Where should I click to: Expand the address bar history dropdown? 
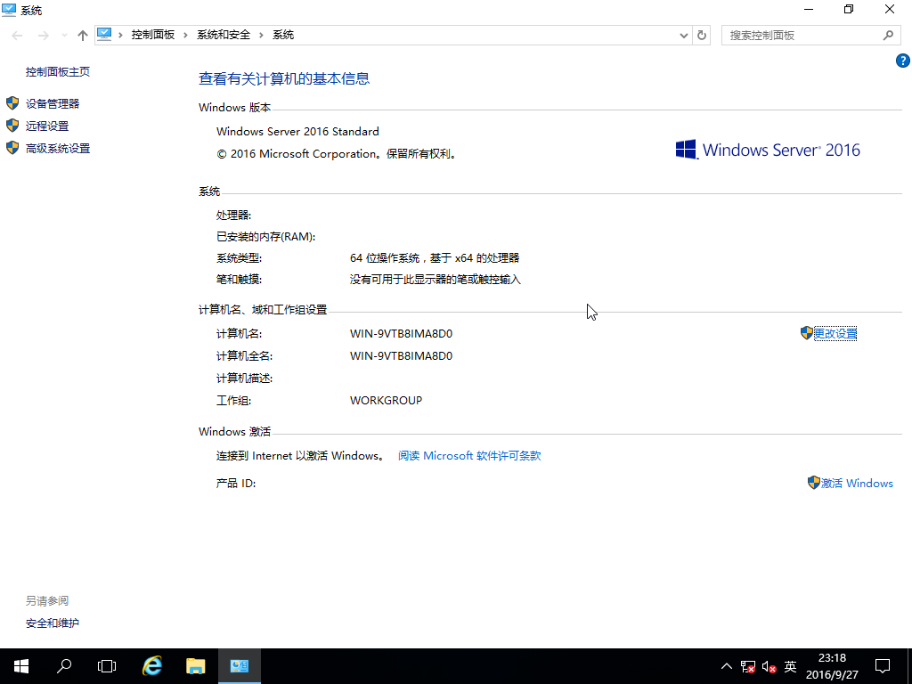(684, 35)
